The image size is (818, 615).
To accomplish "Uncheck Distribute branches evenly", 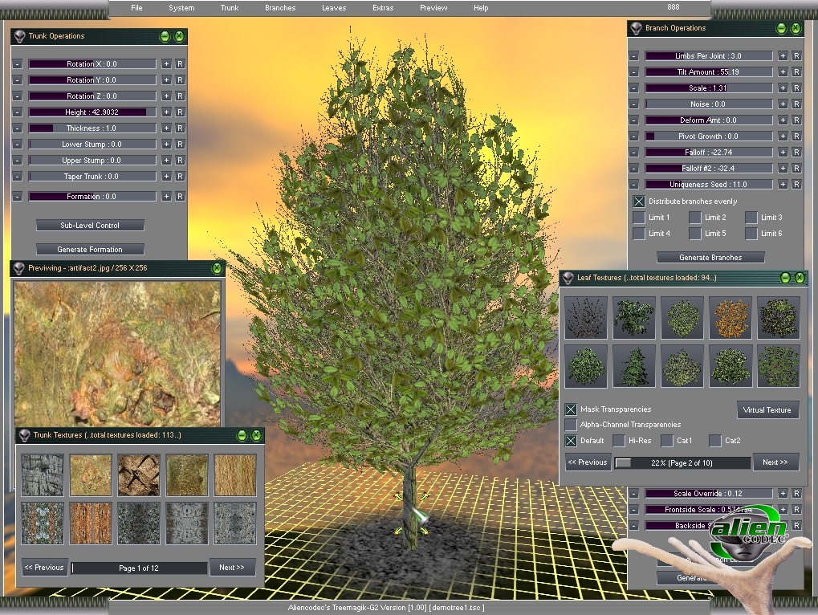I will (639, 202).
